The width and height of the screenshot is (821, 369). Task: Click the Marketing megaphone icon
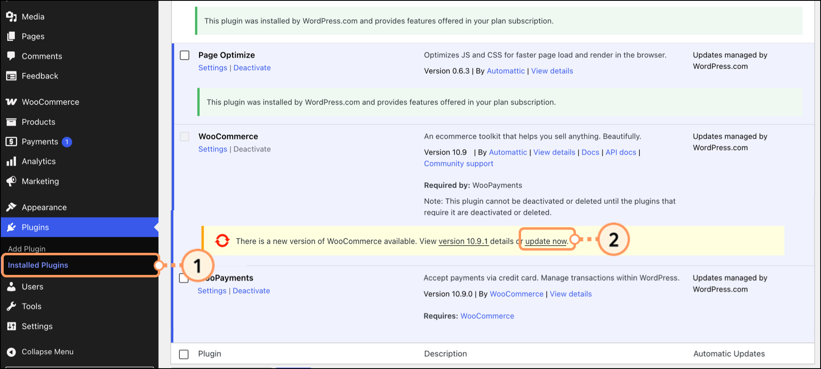coord(11,181)
